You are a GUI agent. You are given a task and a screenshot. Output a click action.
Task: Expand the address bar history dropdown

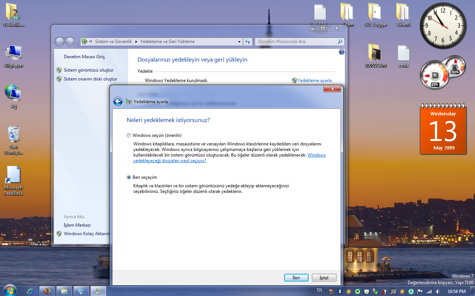(240, 42)
